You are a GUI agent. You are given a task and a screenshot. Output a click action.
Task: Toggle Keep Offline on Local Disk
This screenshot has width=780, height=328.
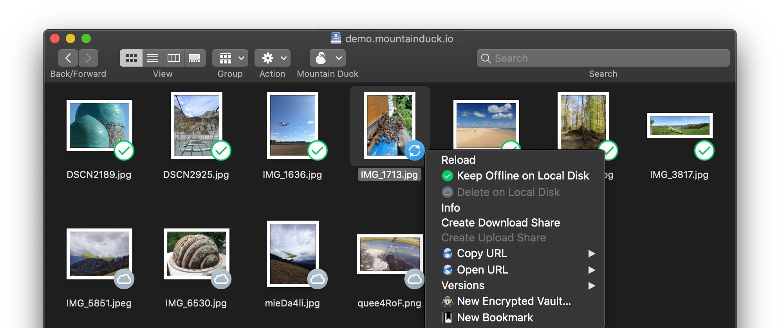(522, 176)
